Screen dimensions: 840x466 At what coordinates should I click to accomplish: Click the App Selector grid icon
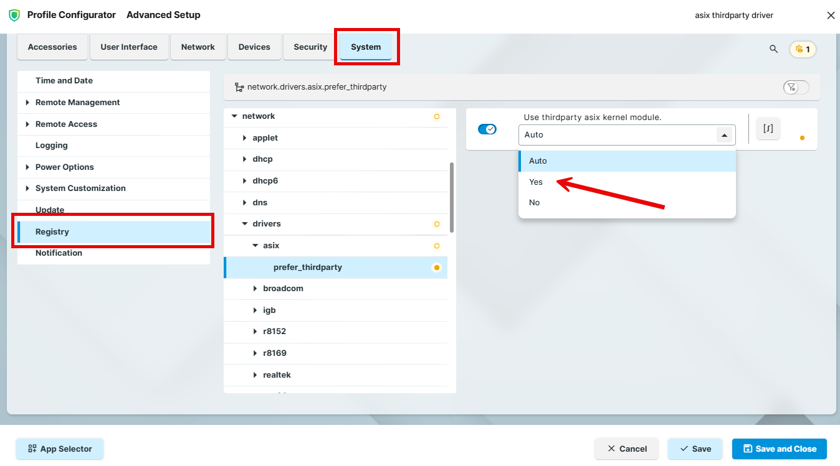tap(31, 449)
